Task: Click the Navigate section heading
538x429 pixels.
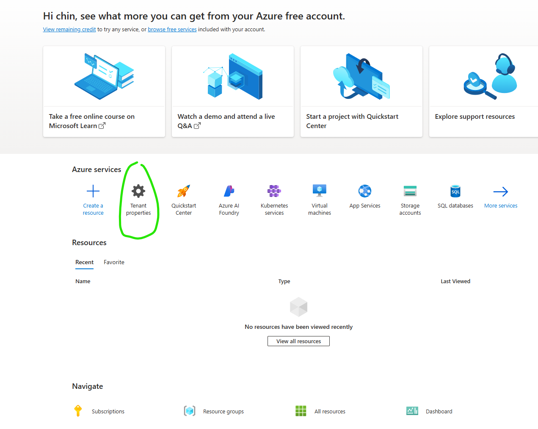Action: 88,386
